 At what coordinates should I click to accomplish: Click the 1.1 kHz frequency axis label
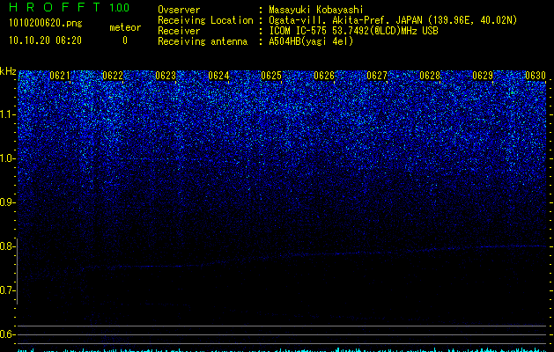(7, 114)
